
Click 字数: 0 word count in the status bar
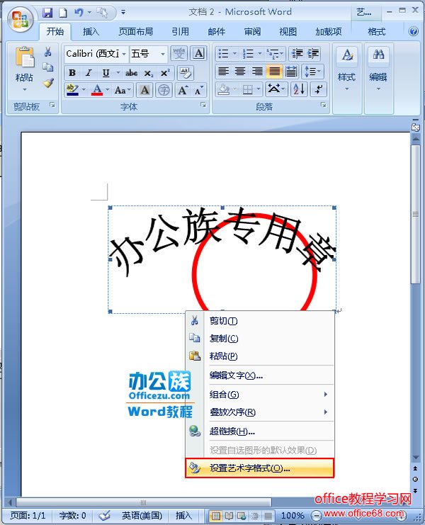[x=73, y=515]
